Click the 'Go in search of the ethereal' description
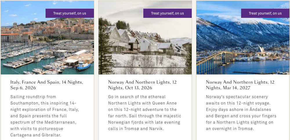This screenshot has width=290, height=140. point(144,113)
